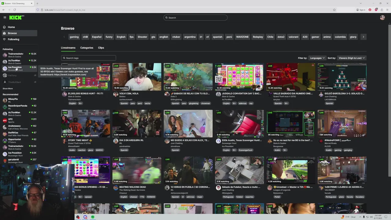This screenshot has height=220, width=391.
Task: Open NeonSniperPanda recommended channel
Action: (x=19, y=107)
